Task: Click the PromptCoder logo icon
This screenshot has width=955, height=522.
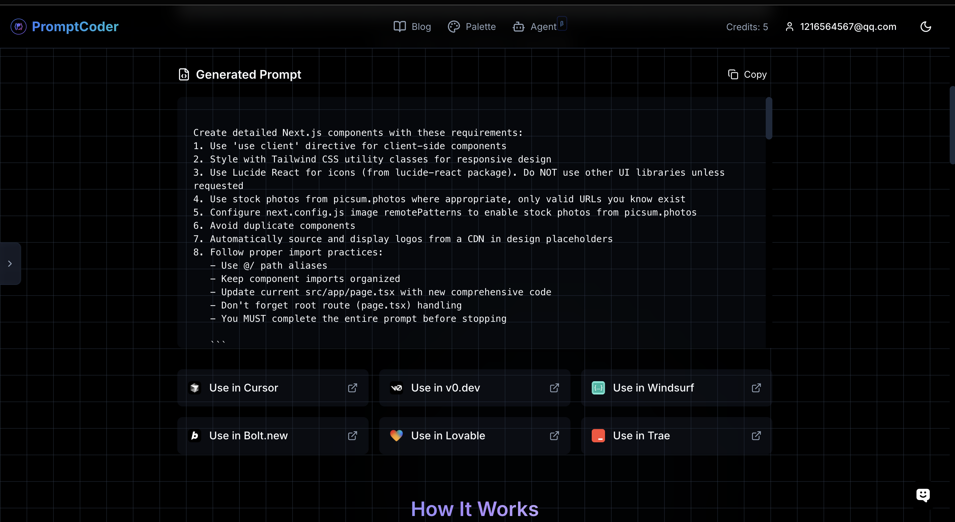Action: coord(19,27)
